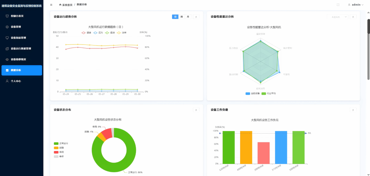370x176 pixels.
Task: Open 设备检修情况 from sidebar
Action: 18,59
